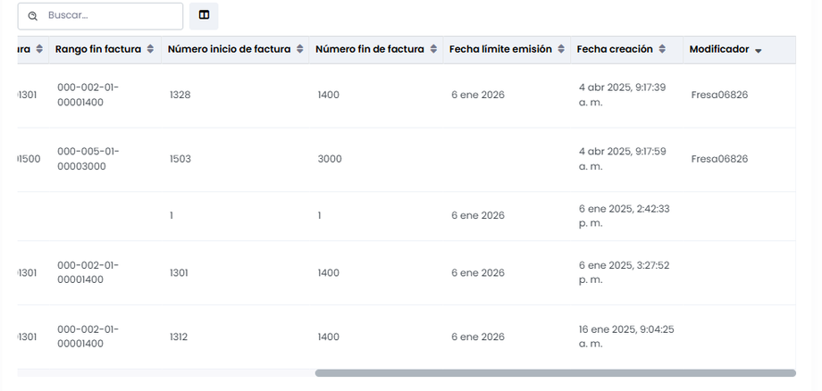Select the Fecha creación column header
This screenshot has height=391, width=822.
615,50
